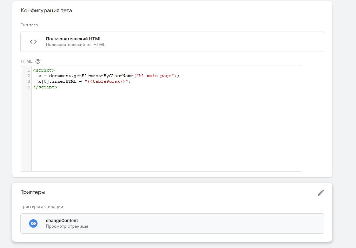
Task: Select the Пользовательский HTML tag type
Action: point(172,42)
